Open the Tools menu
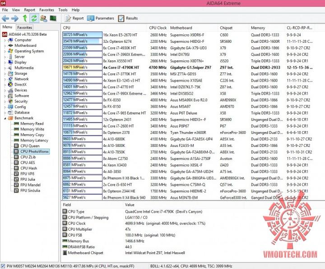 (x=63, y=10)
